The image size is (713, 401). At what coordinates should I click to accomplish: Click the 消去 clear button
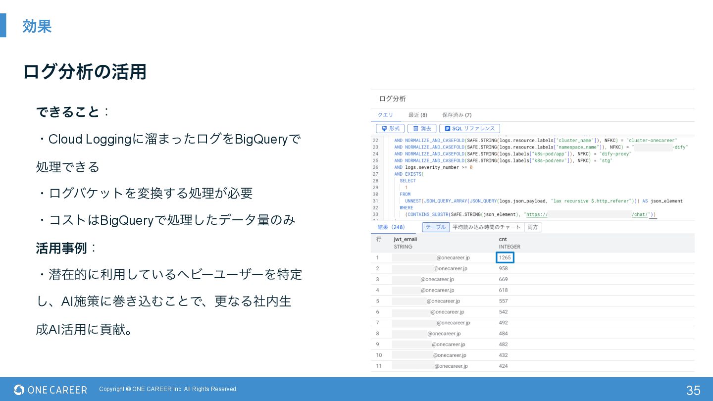[422, 128]
